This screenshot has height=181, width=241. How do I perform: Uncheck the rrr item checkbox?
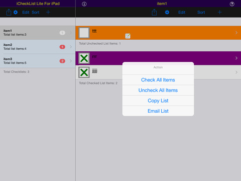click(84, 58)
